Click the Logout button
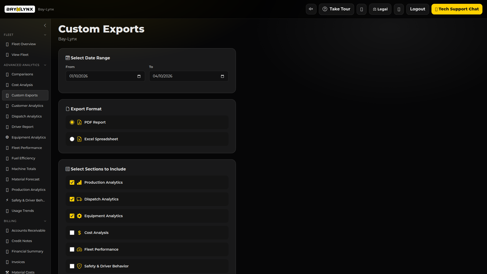 418,9
